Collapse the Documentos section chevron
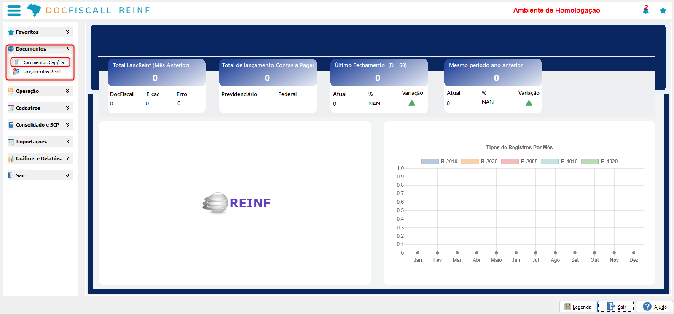 (67, 49)
